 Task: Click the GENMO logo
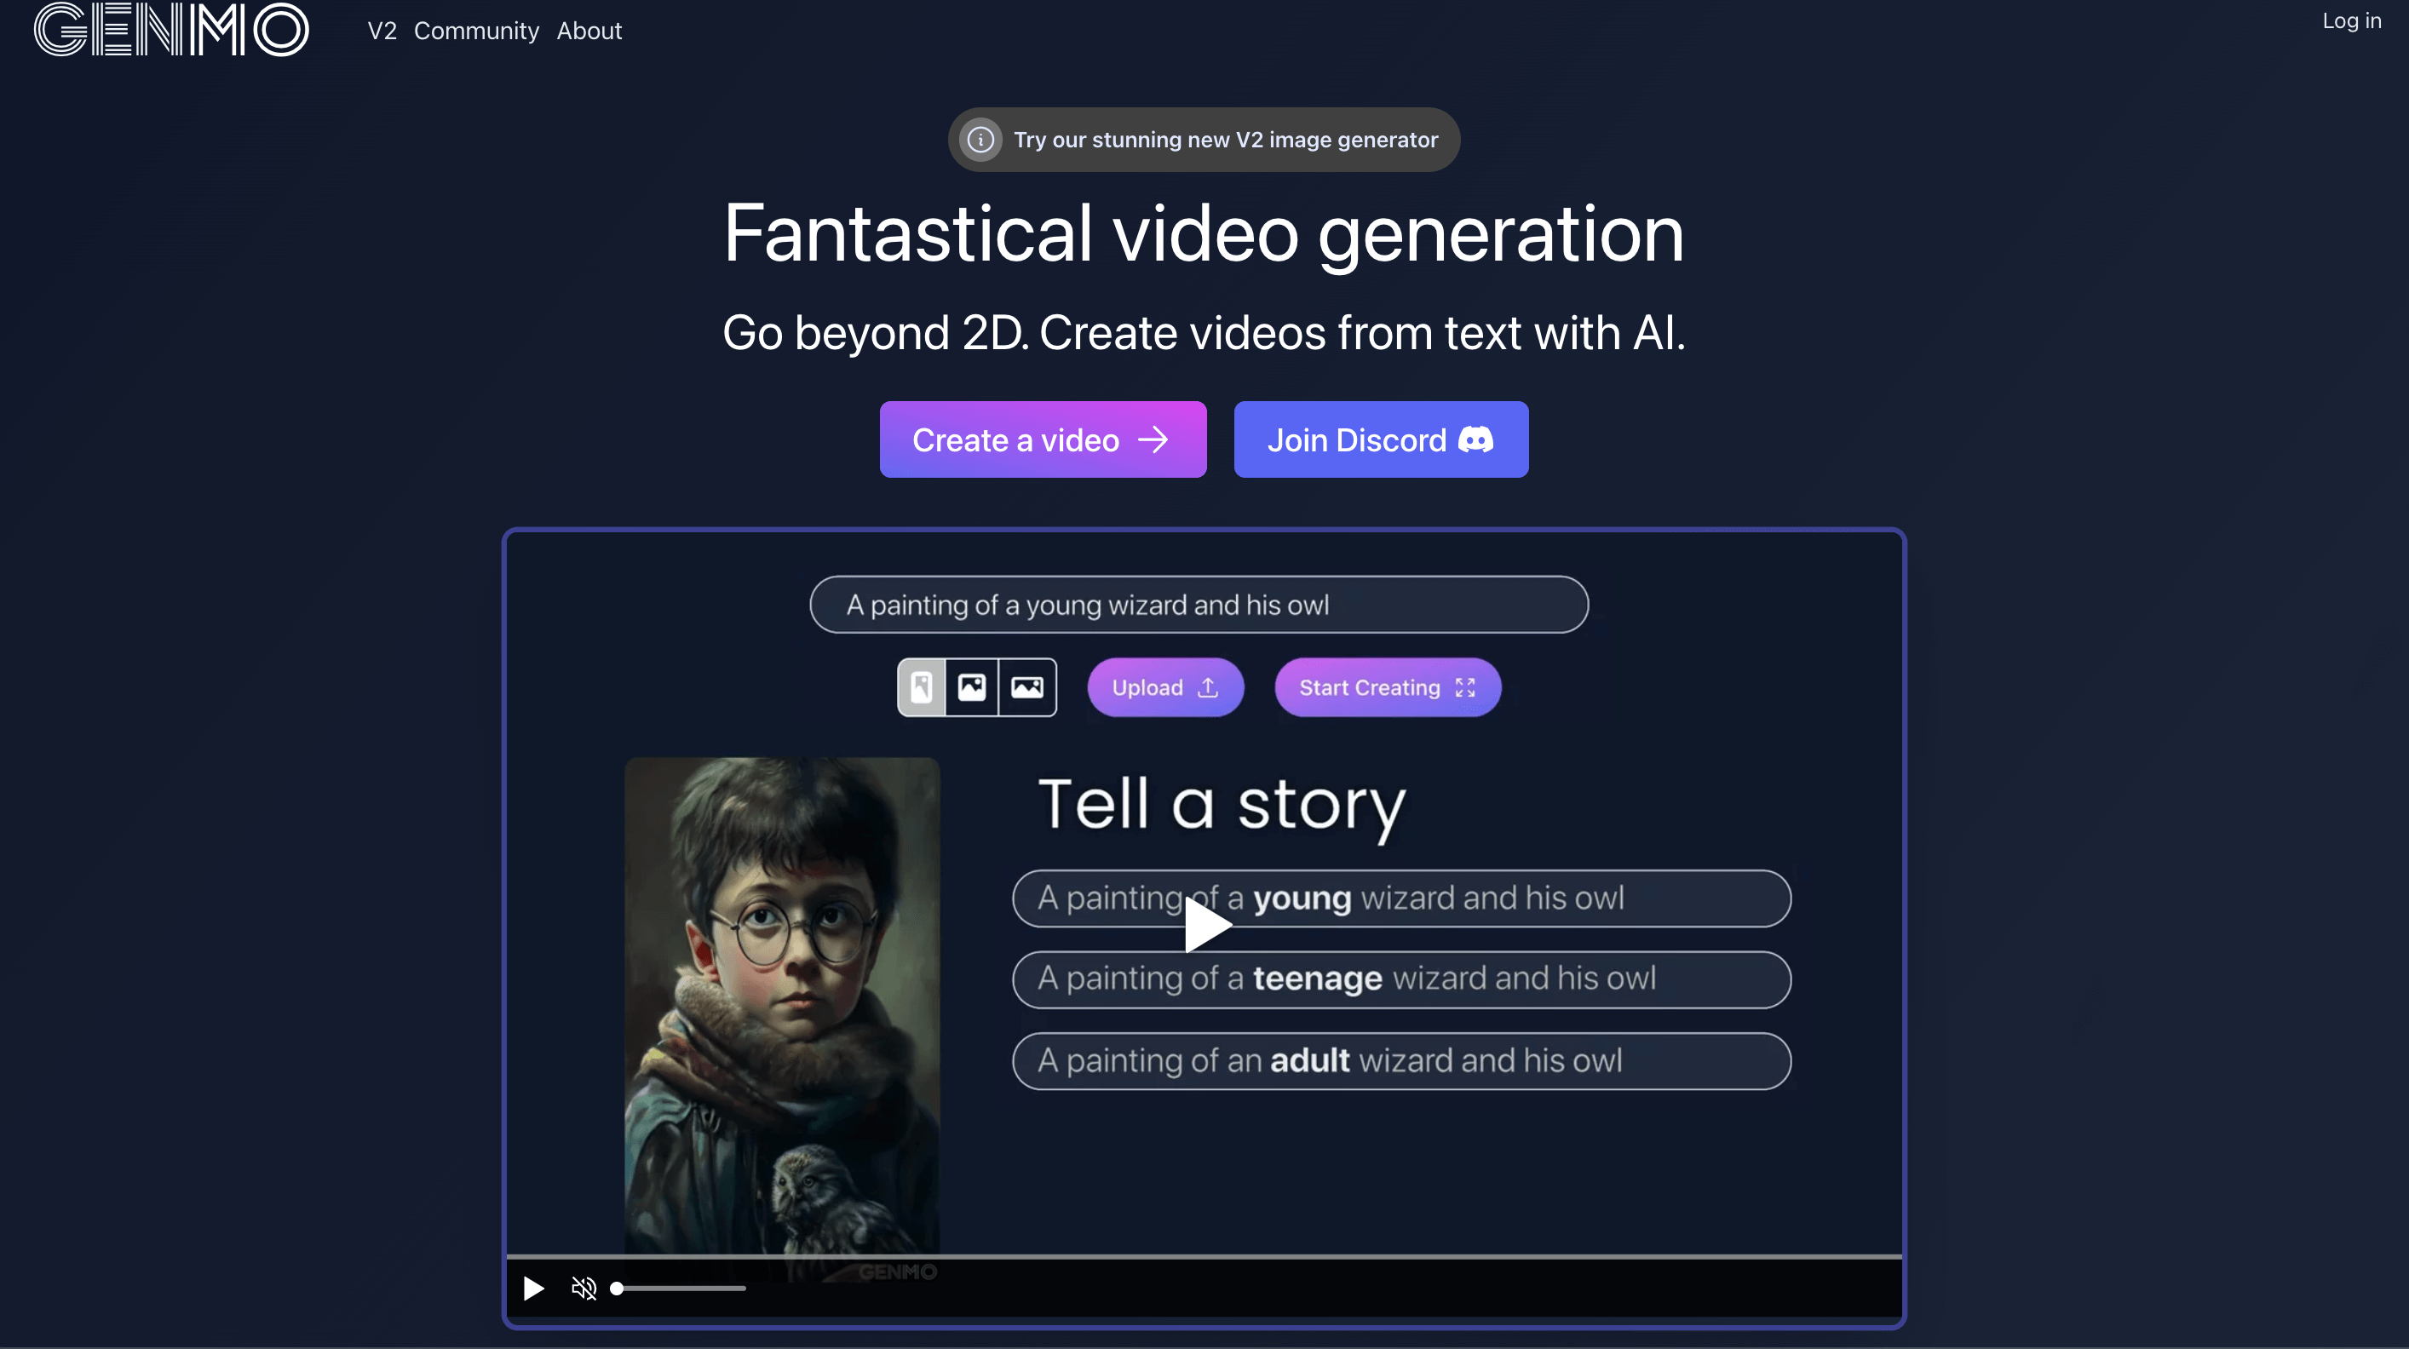pos(171,29)
